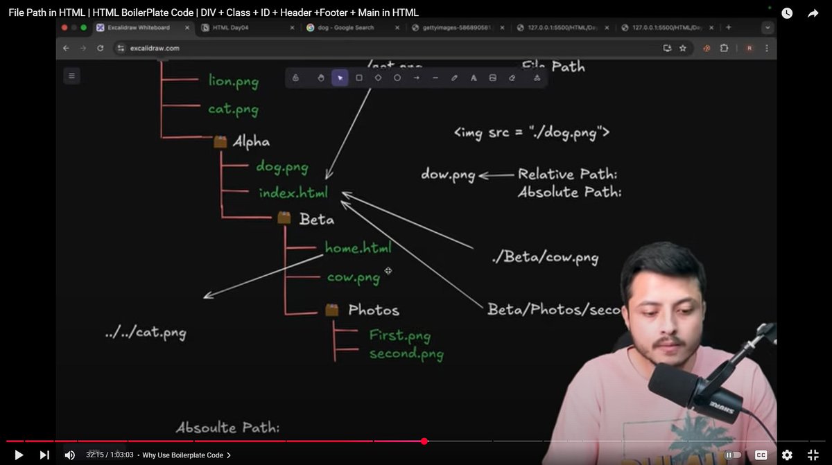This screenshot has height=465, width=832.
Task: Toggle closed captions
Action: click(761, 455)
